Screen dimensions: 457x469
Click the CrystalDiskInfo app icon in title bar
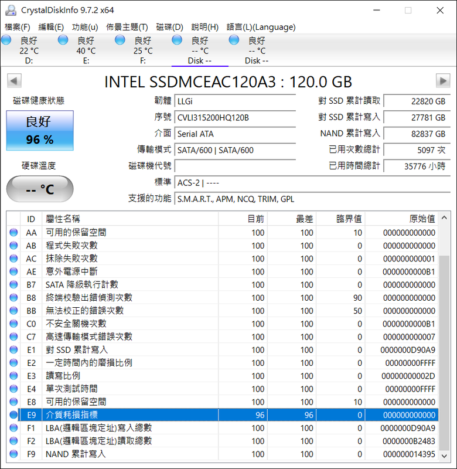point(11,10)
